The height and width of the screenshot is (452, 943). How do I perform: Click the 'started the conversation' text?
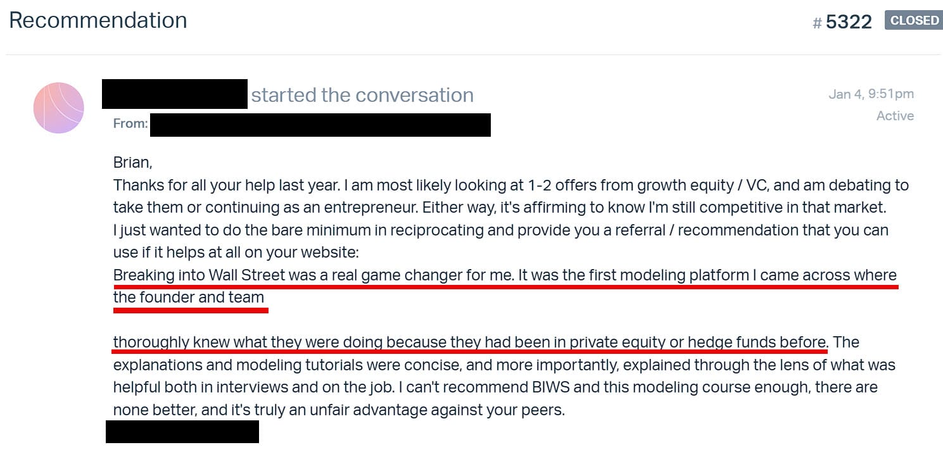tap(362, 95)
